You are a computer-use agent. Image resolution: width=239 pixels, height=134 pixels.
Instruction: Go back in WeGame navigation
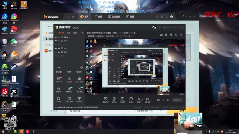[68, 17]
